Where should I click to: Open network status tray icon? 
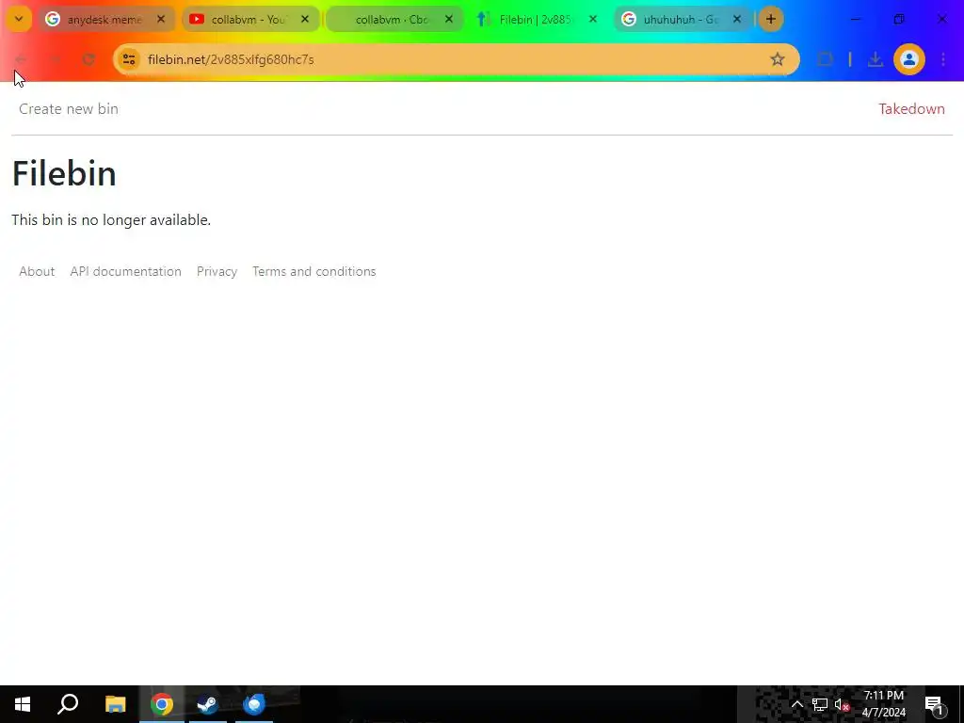(x=820, y=704)
